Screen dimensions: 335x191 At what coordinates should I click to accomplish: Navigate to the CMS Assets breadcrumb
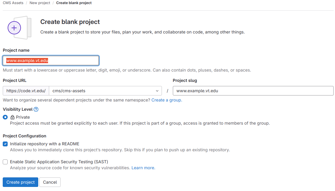point(13,3)
